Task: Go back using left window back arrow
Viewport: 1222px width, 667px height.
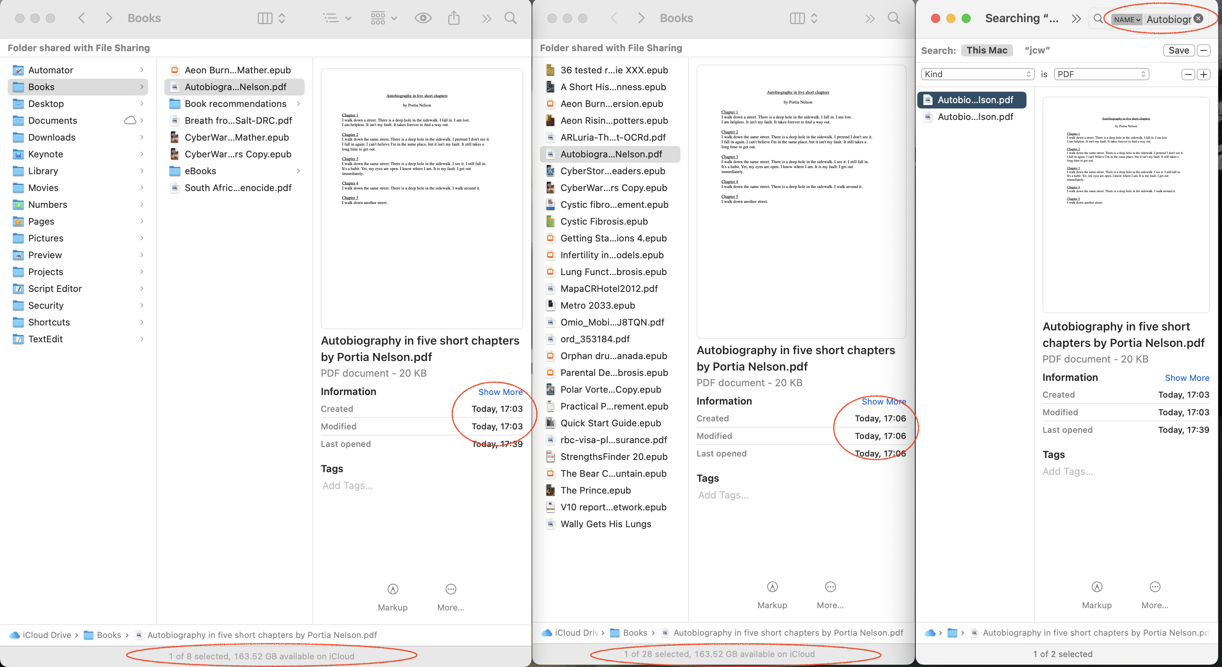Action: 82,18
